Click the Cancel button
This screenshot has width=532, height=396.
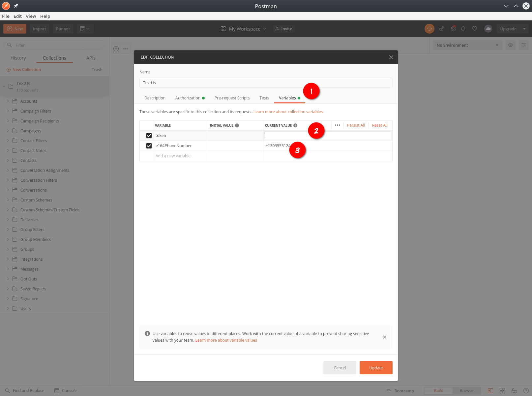point(340,368)
